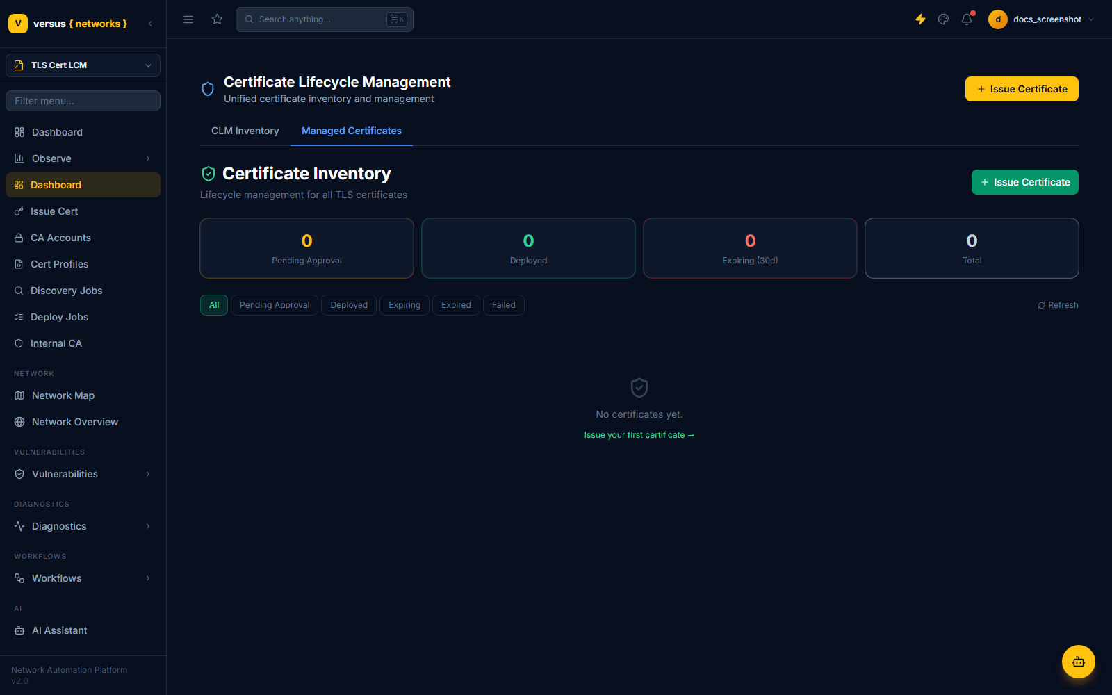Screen dimensions: 1112x695
Task: Expand the Vulnerabilities submenu chevron
Action: (148, 474)
